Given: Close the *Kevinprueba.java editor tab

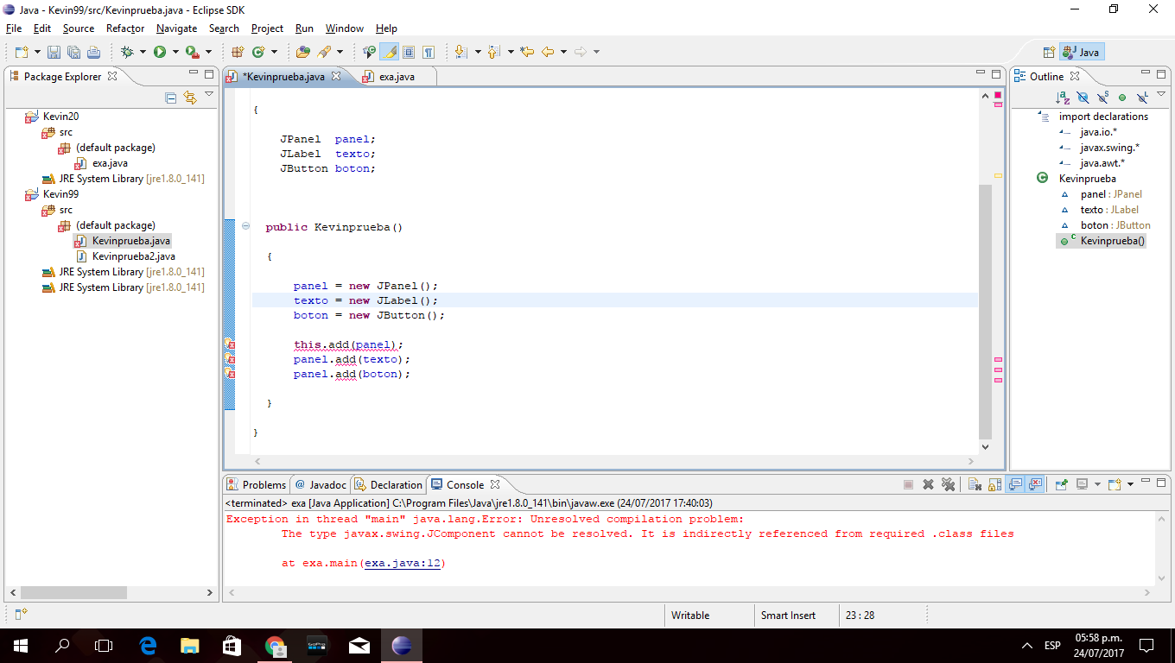Looking at the screenshot, I should (336, 76).
